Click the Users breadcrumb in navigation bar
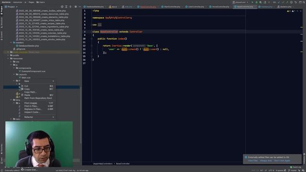Image resolution: width=306 pixels, height=172 pixels. tap(41, 2)
